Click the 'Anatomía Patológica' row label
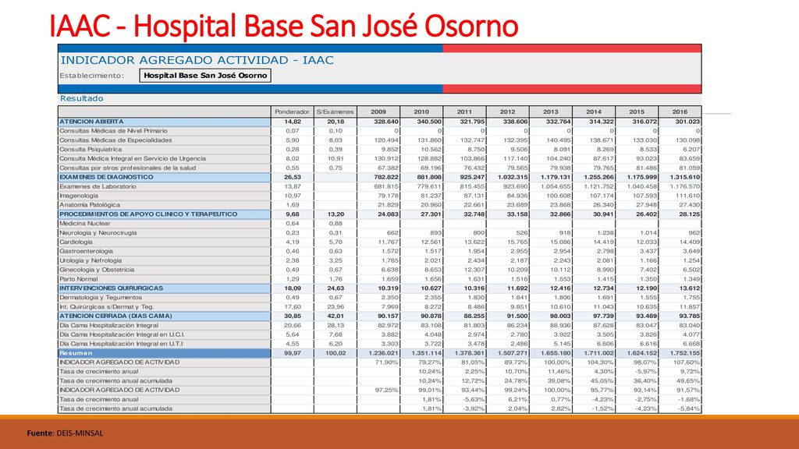This screenshot has width=799, height=449. point(90,205)
